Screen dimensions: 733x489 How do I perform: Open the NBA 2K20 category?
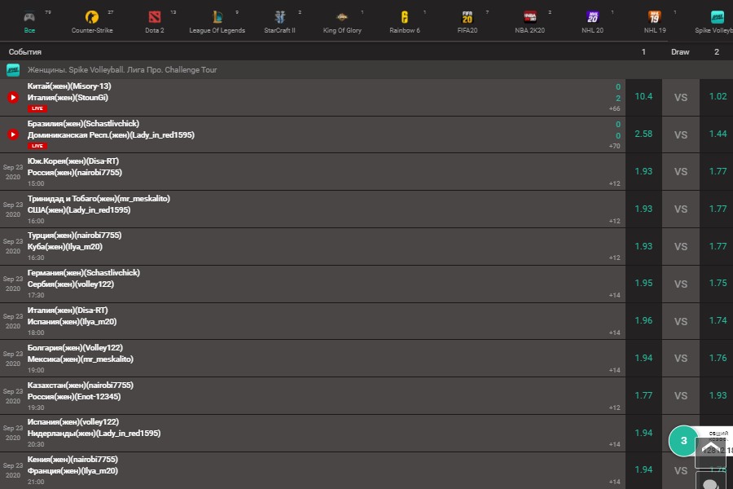530,18
